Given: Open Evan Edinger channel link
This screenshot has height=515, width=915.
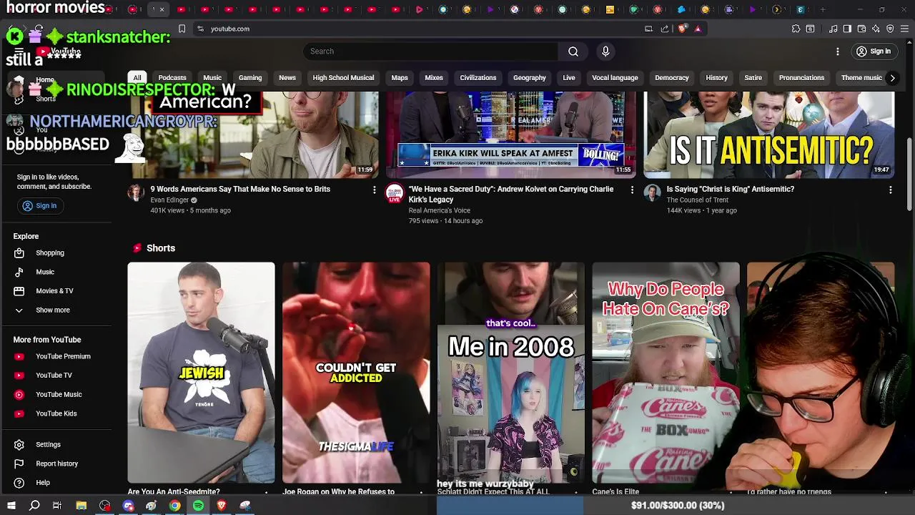Looking at the screenshot, I should 169,200.
